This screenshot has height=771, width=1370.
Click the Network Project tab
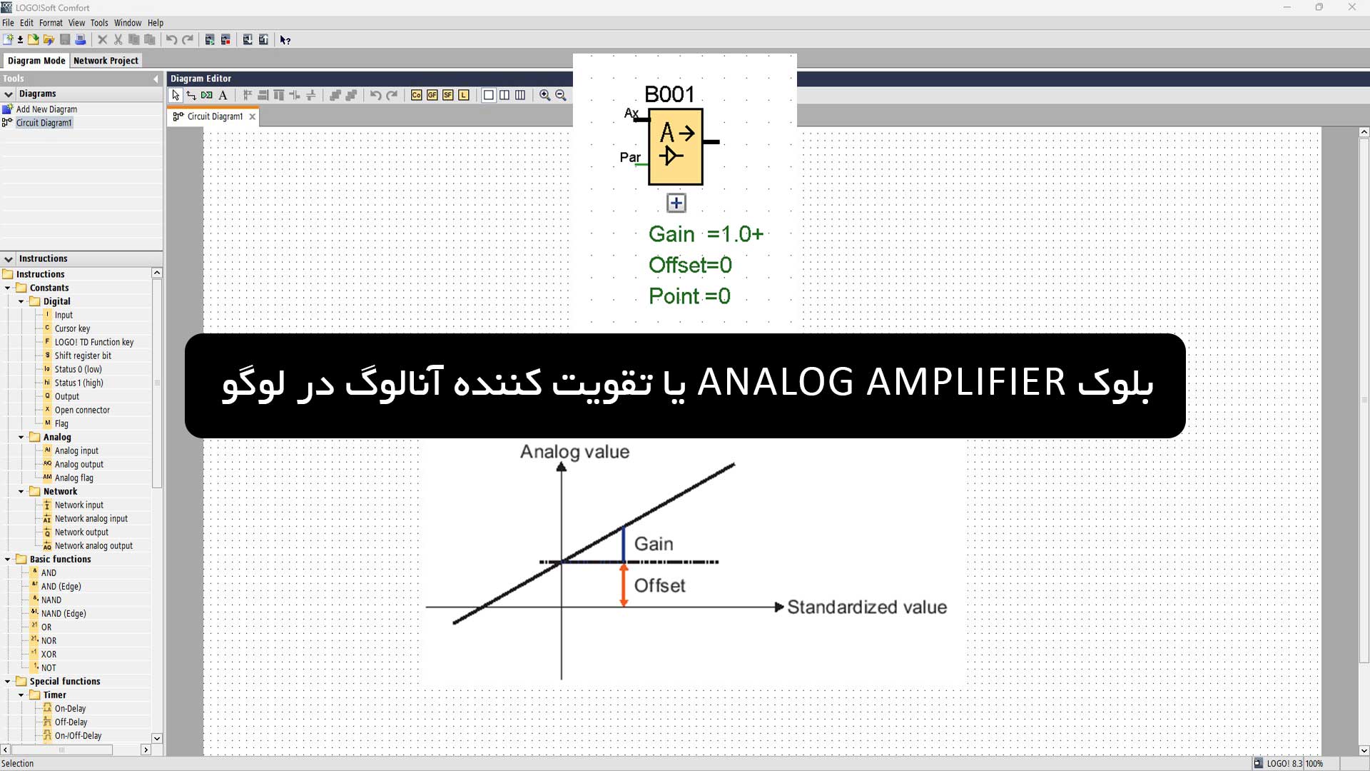(106, 59)
